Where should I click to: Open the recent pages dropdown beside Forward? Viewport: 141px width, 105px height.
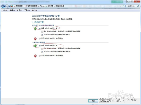tap(10, 6)
